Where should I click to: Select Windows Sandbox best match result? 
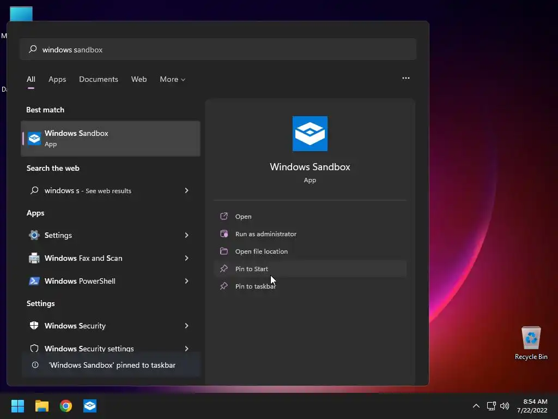tap(110, 138)
